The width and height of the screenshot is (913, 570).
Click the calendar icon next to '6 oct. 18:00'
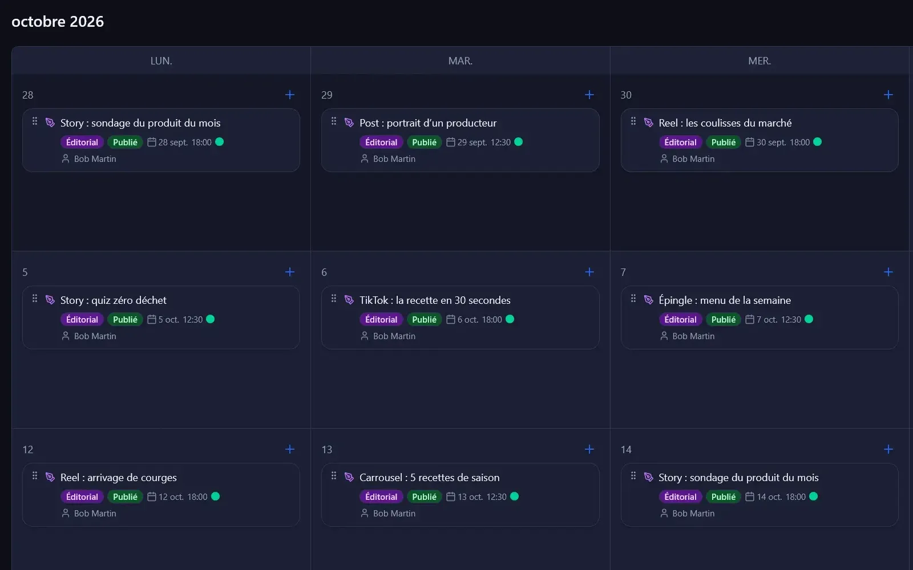(451, 319)
